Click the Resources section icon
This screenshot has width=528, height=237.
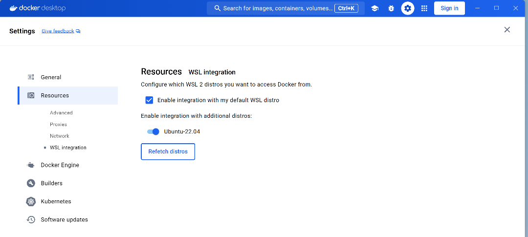[x=31, y=96]
